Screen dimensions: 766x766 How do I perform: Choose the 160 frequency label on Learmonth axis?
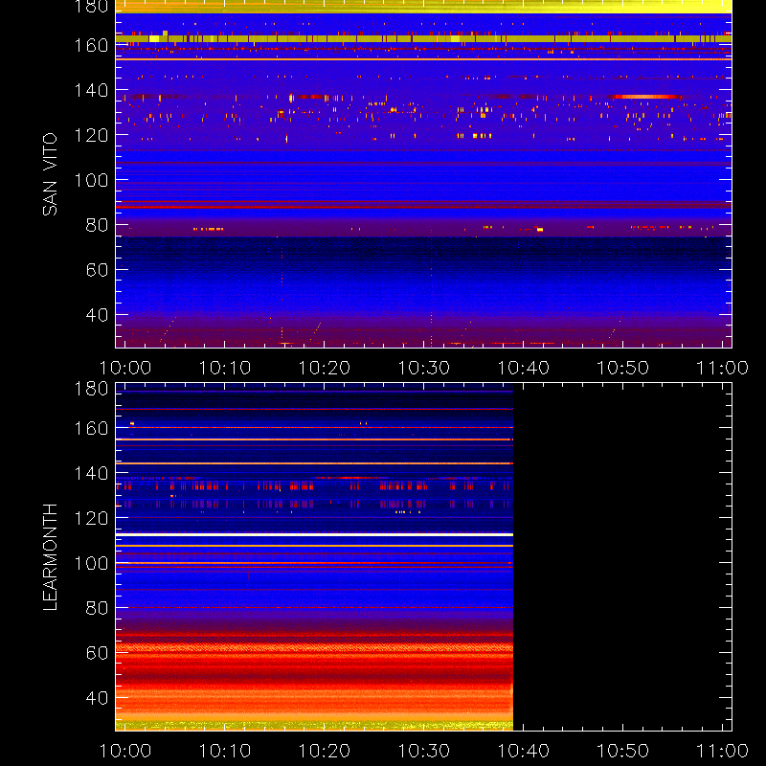pos(91,428)
